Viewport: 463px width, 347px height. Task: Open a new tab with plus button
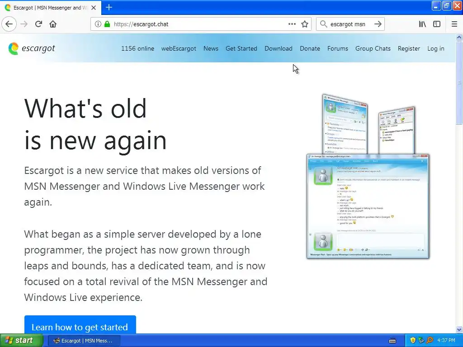pos(109,7)
